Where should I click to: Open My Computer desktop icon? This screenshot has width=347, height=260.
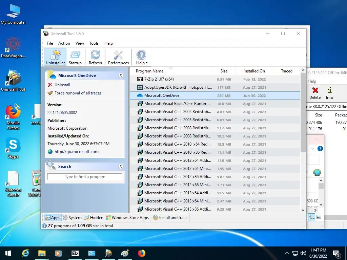(x=13, y=15)
